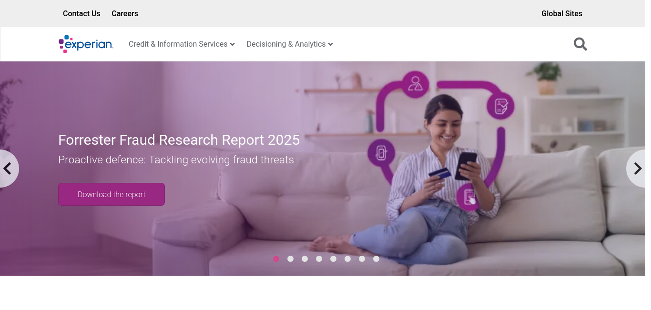
Task: Open the Contact Us page
Action: pyautogui.click(x=81, y=13)
